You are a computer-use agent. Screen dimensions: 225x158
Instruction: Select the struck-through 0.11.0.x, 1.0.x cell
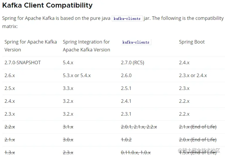tap(136, 152)
